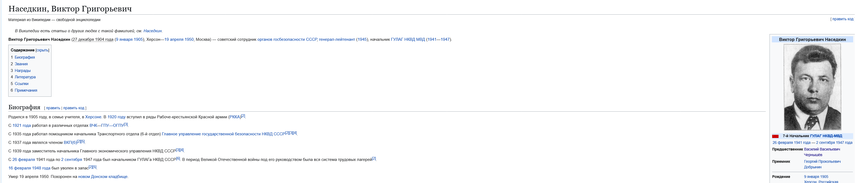Jump to Примечания from the contents
This screenshot has height=183, width=855.
pos(26,90)
